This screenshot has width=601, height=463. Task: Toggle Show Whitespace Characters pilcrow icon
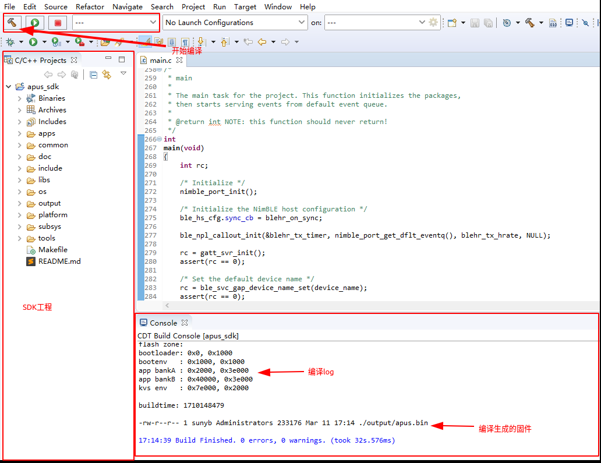pyautogui.click(x=185, y=42)
